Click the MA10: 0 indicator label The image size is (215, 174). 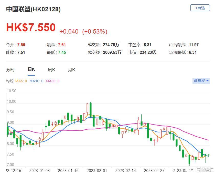point(36,81)
